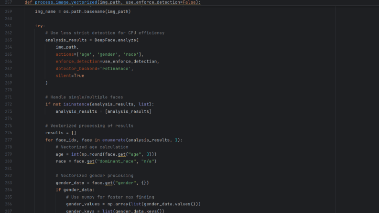Click enforce_detection=use_enforce_detection argument
The image size is (379, 213).
(108, 62)
